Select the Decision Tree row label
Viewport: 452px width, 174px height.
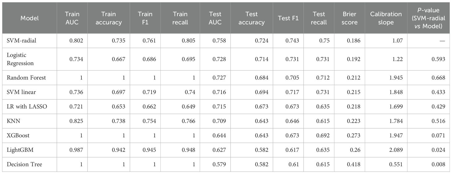(x=24, y=164)
